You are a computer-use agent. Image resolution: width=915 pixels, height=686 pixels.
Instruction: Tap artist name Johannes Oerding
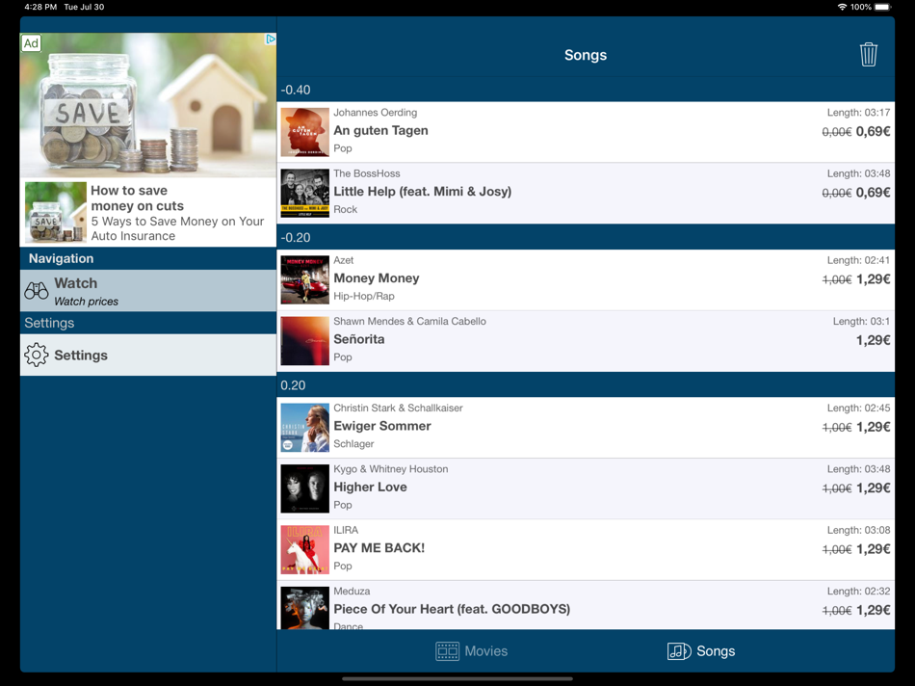(376, 112)
